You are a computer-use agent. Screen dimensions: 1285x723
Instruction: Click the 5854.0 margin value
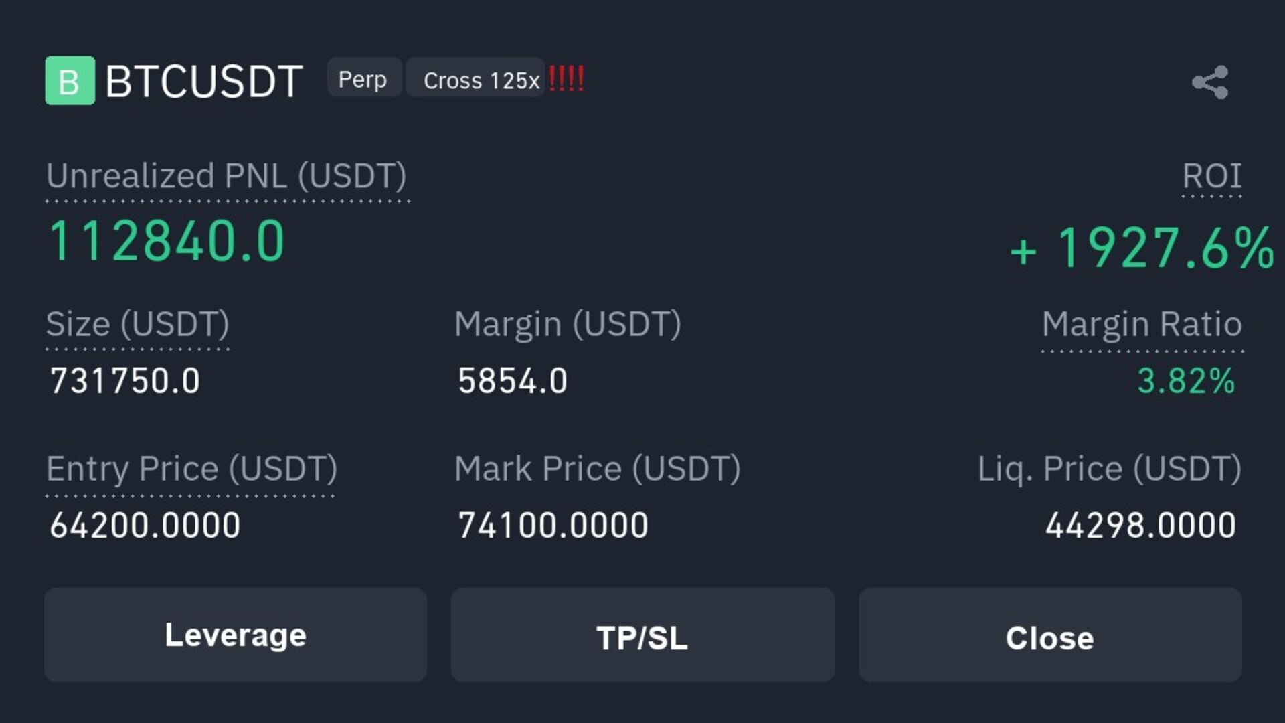[513, 381]
